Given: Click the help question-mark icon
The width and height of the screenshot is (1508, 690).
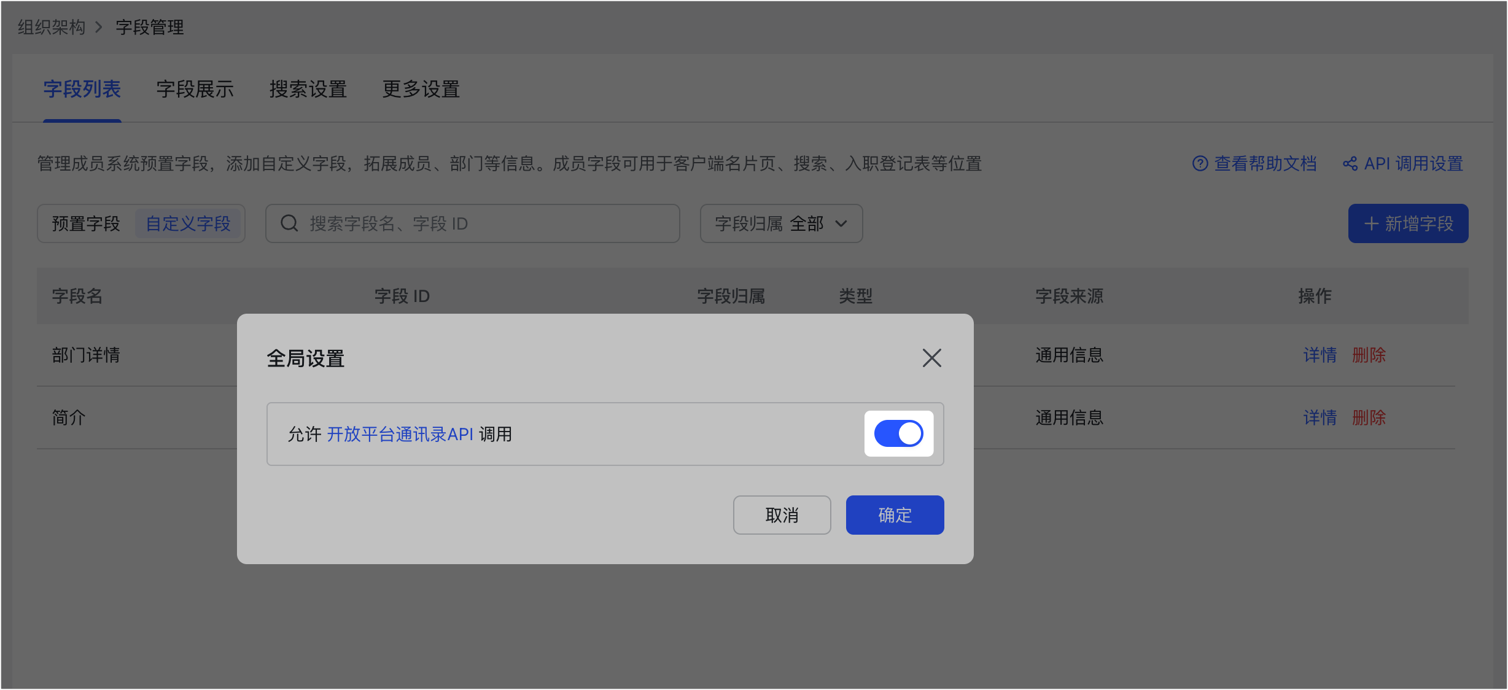Looking at the screenshot, I should coord(1200,164).
